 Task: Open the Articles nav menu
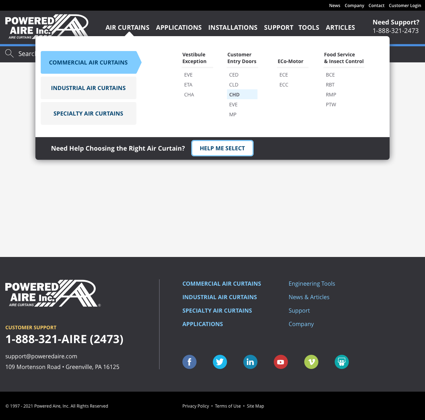coord(340,27)
